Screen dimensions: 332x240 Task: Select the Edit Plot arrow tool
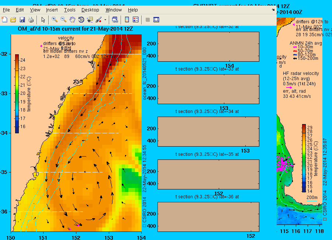pos(43,20)
